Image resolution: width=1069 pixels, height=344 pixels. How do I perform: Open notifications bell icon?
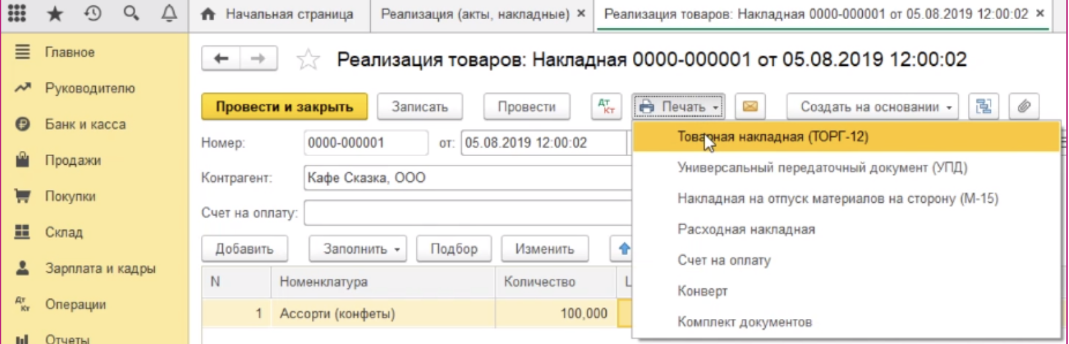tap(169, 14)
